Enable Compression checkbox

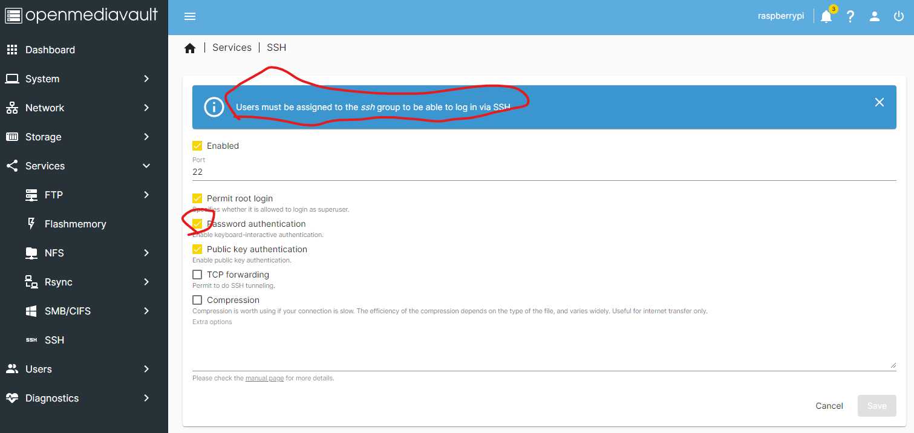[197, 300]
